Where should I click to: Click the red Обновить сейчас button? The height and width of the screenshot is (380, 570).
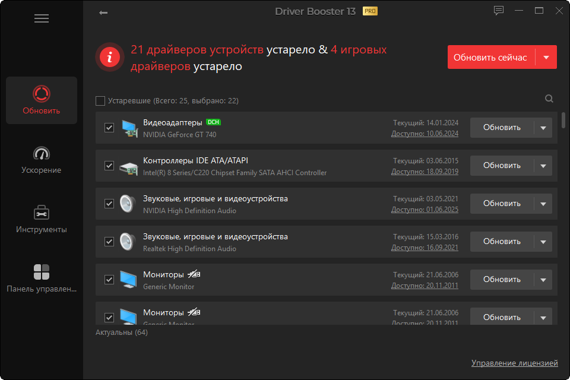tap(491, 57)
